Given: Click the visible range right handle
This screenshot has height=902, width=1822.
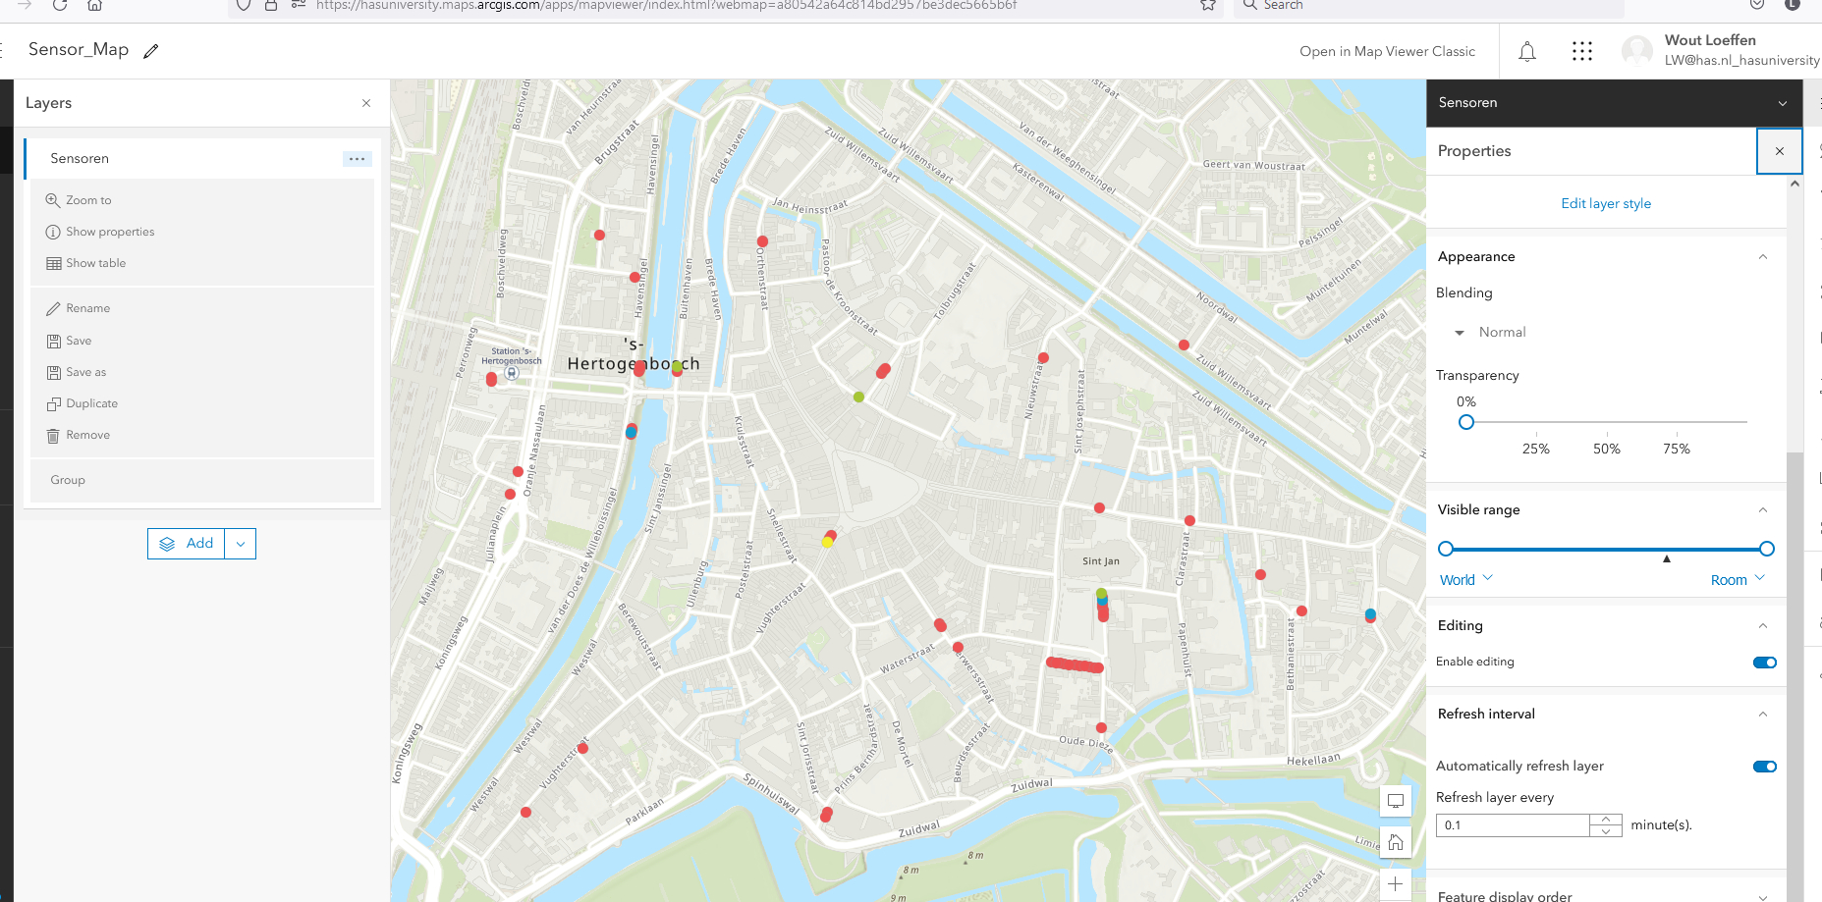Looking at the screenshot, I should [x=1767, y=549].
